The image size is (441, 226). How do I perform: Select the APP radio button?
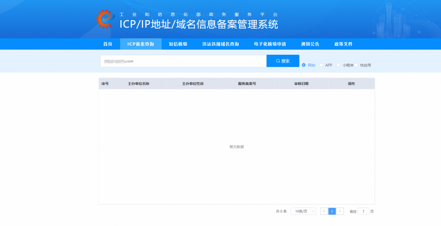pyautogui.click(x=321, y=65)
